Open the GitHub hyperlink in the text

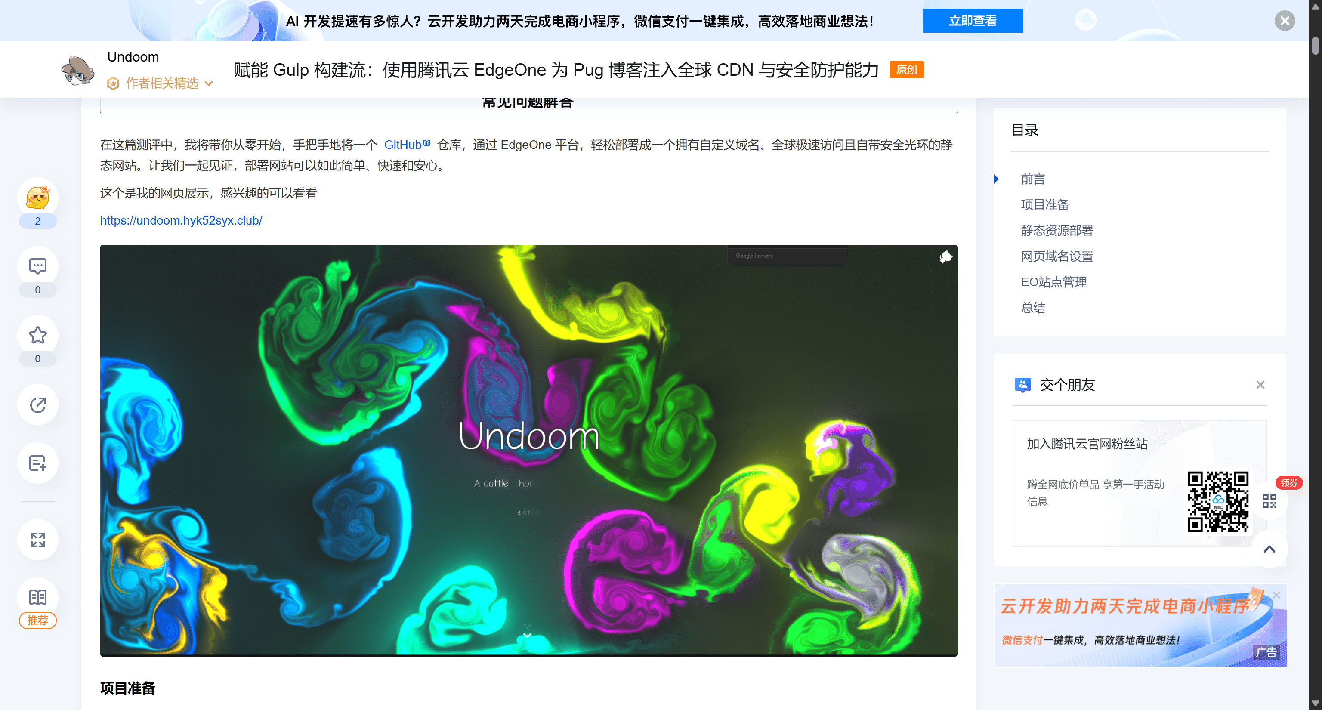(403, 145)
